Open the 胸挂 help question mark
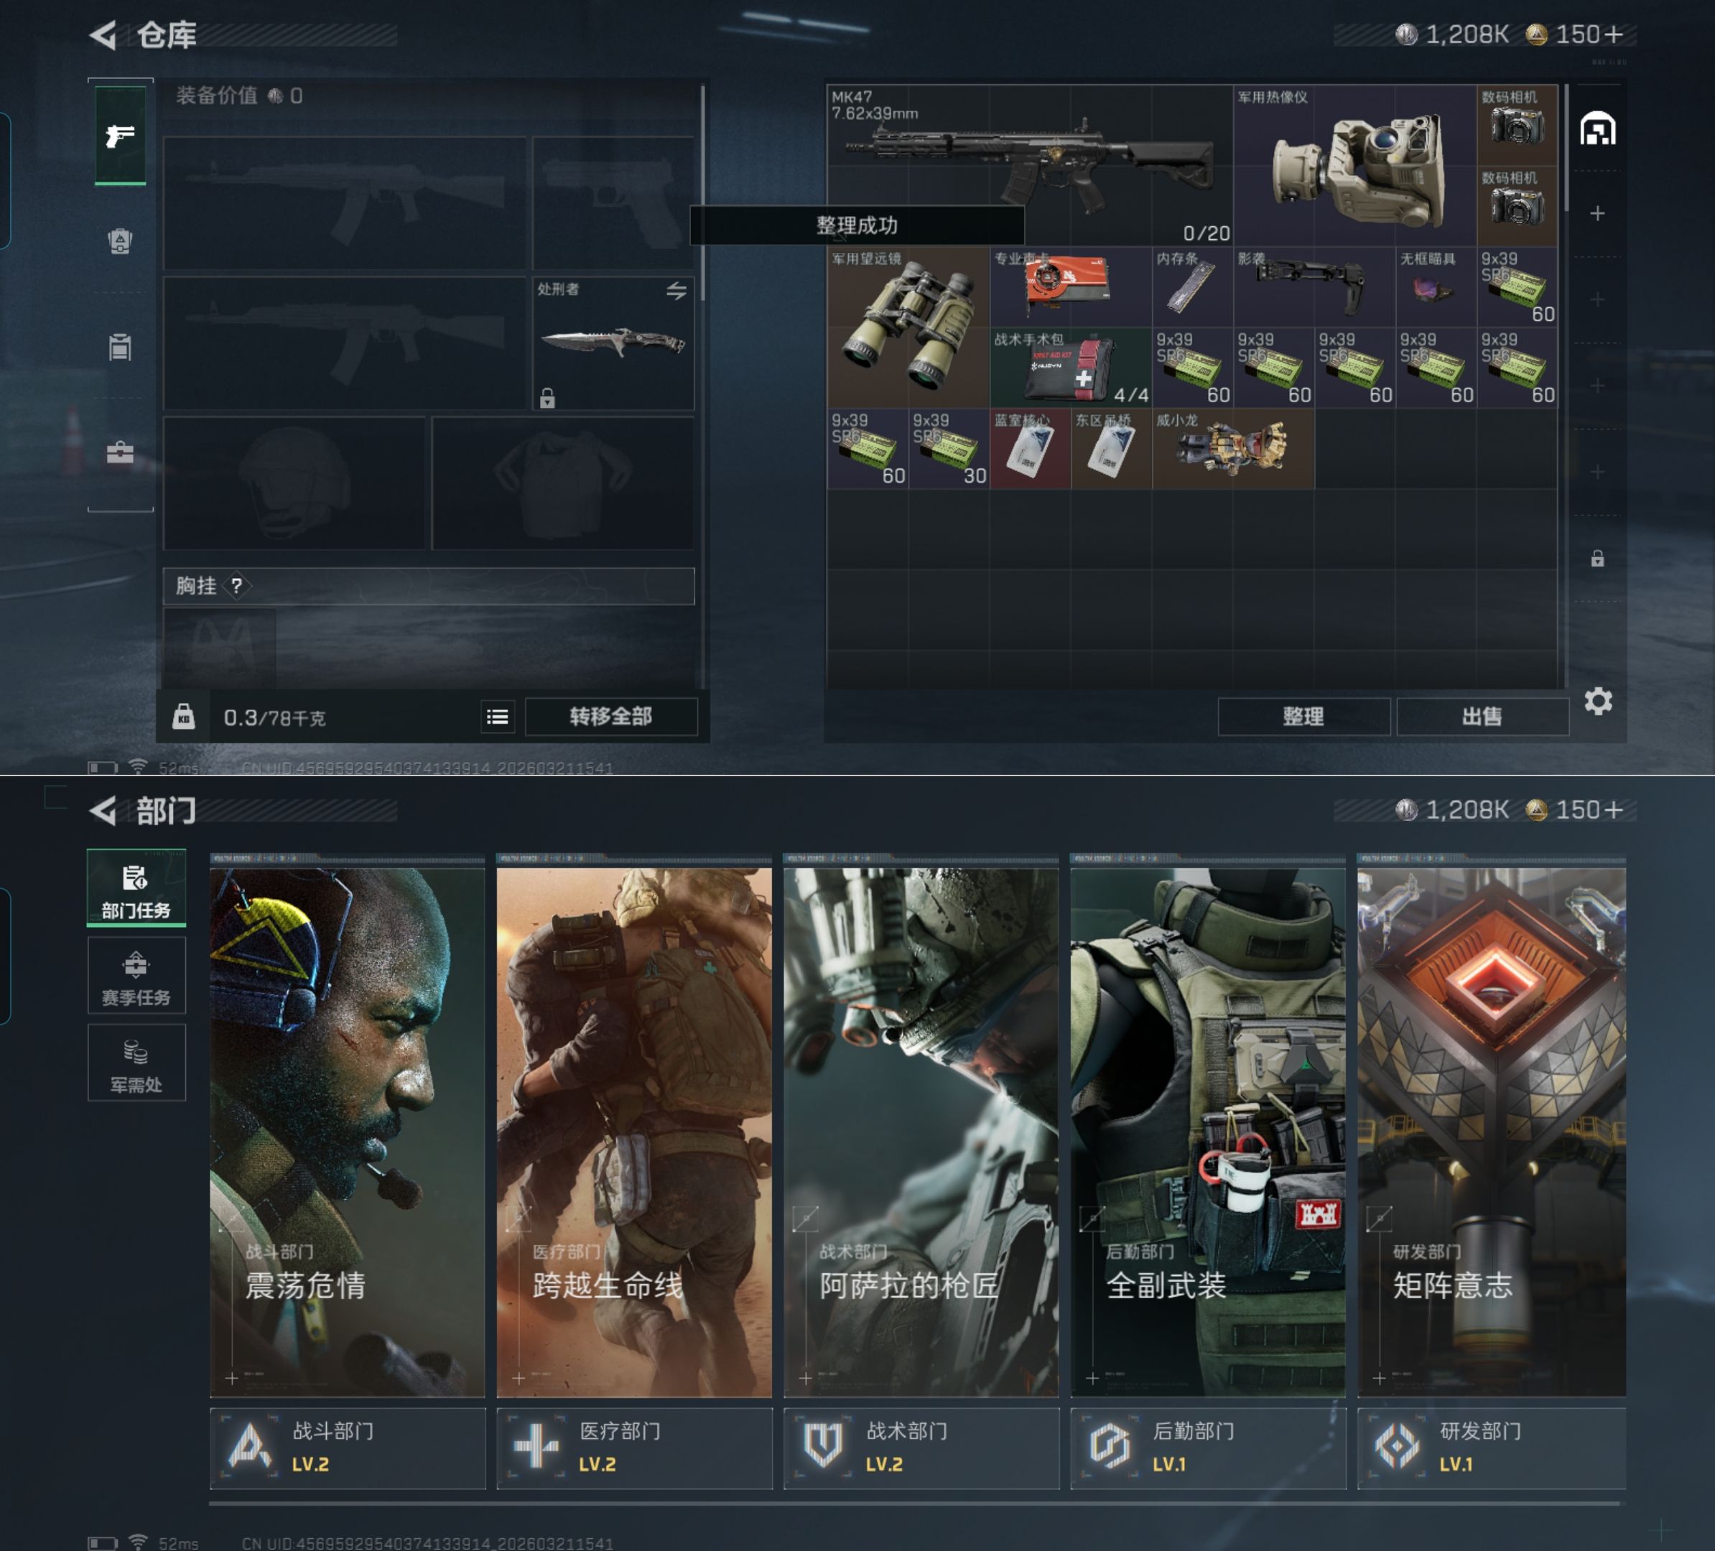This screenshot has height=1551, width=1715. pos(236,586)
